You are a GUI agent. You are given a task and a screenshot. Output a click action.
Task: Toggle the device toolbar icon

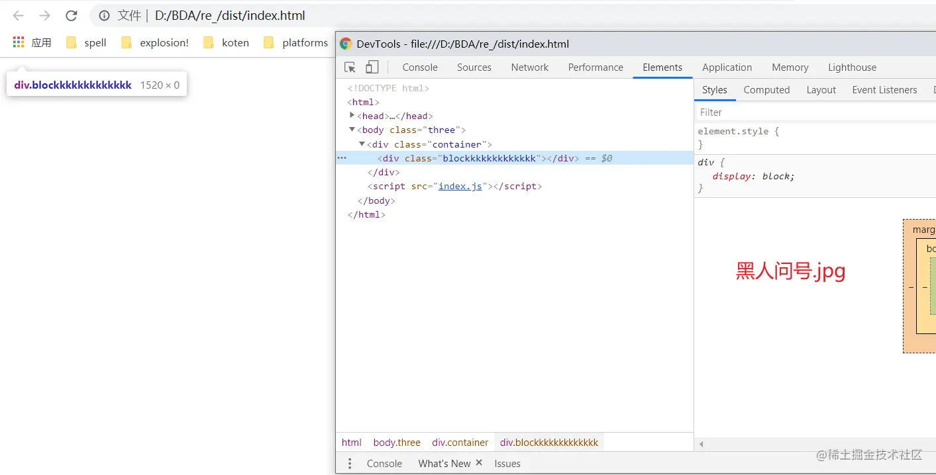[x=372, y=67]
